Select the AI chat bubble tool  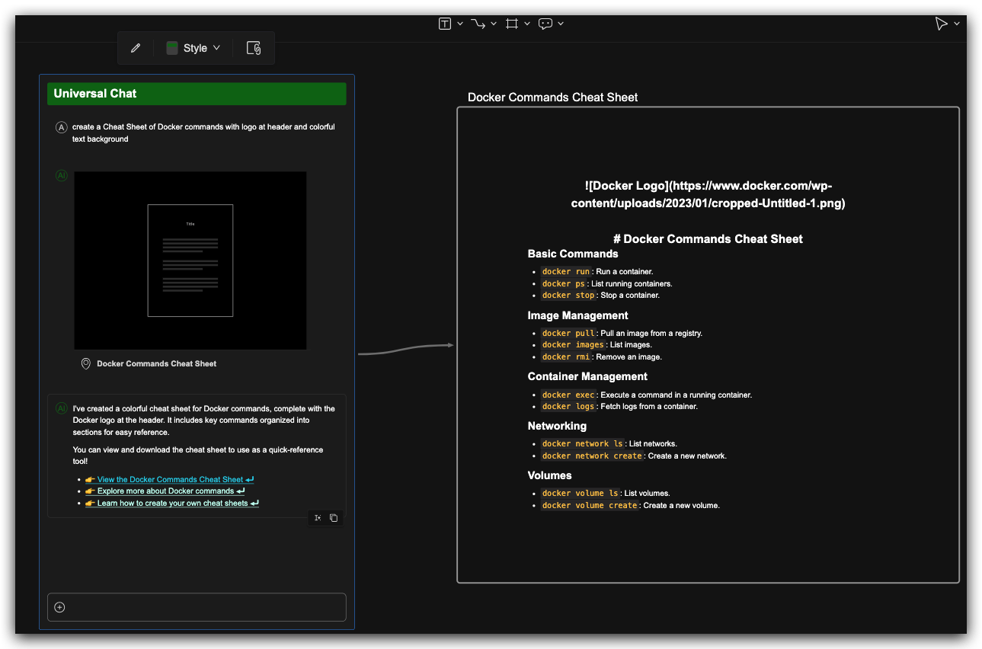[x=545, y=24]
